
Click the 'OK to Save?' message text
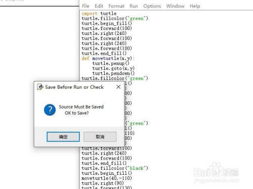(x=76, y=113)
